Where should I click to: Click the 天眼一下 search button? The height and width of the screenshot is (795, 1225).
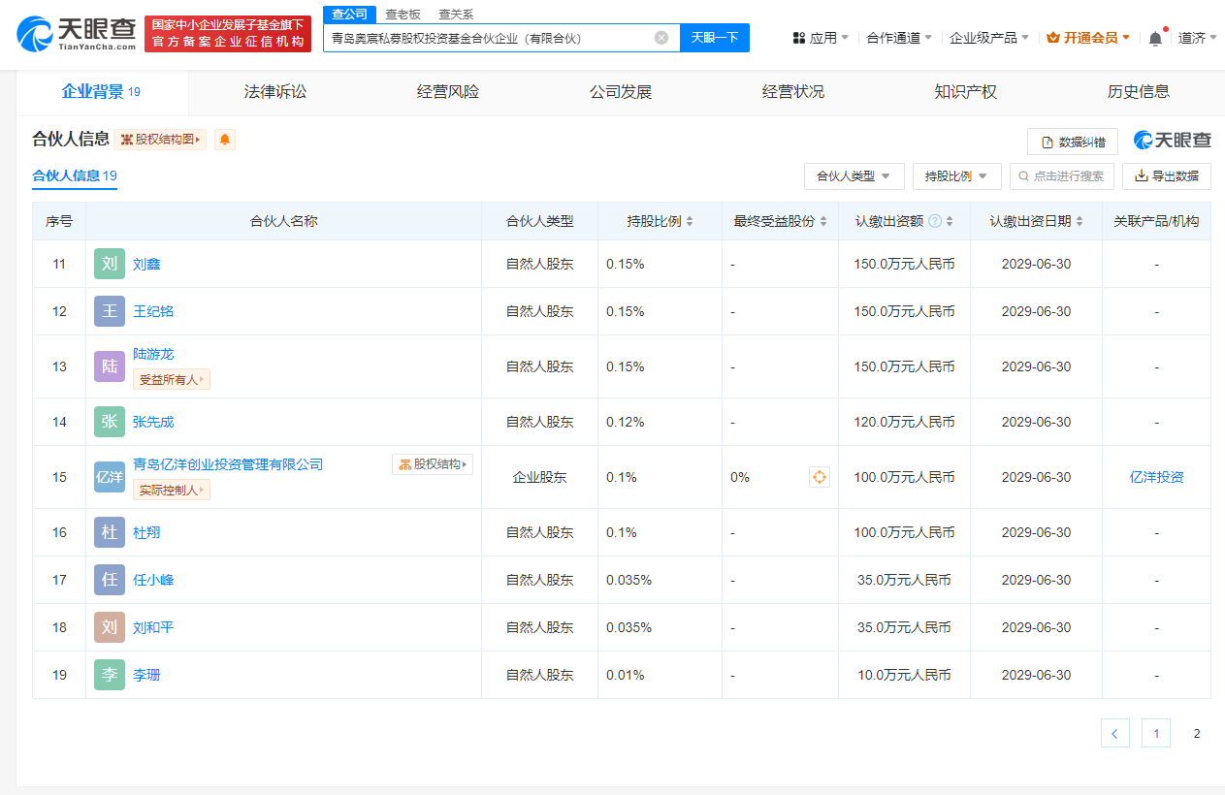[x=714, y=37]
